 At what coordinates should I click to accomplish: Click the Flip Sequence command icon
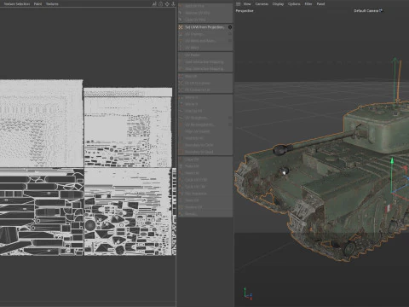[181, 194]
